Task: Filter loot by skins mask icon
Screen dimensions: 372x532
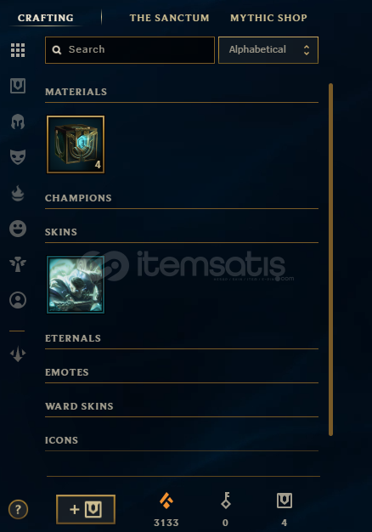Action: click(18, 157)
